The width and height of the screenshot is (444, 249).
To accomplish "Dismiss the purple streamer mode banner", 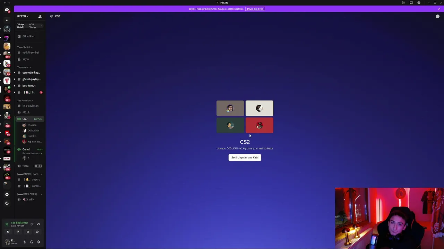I will [x=439, y=9].
